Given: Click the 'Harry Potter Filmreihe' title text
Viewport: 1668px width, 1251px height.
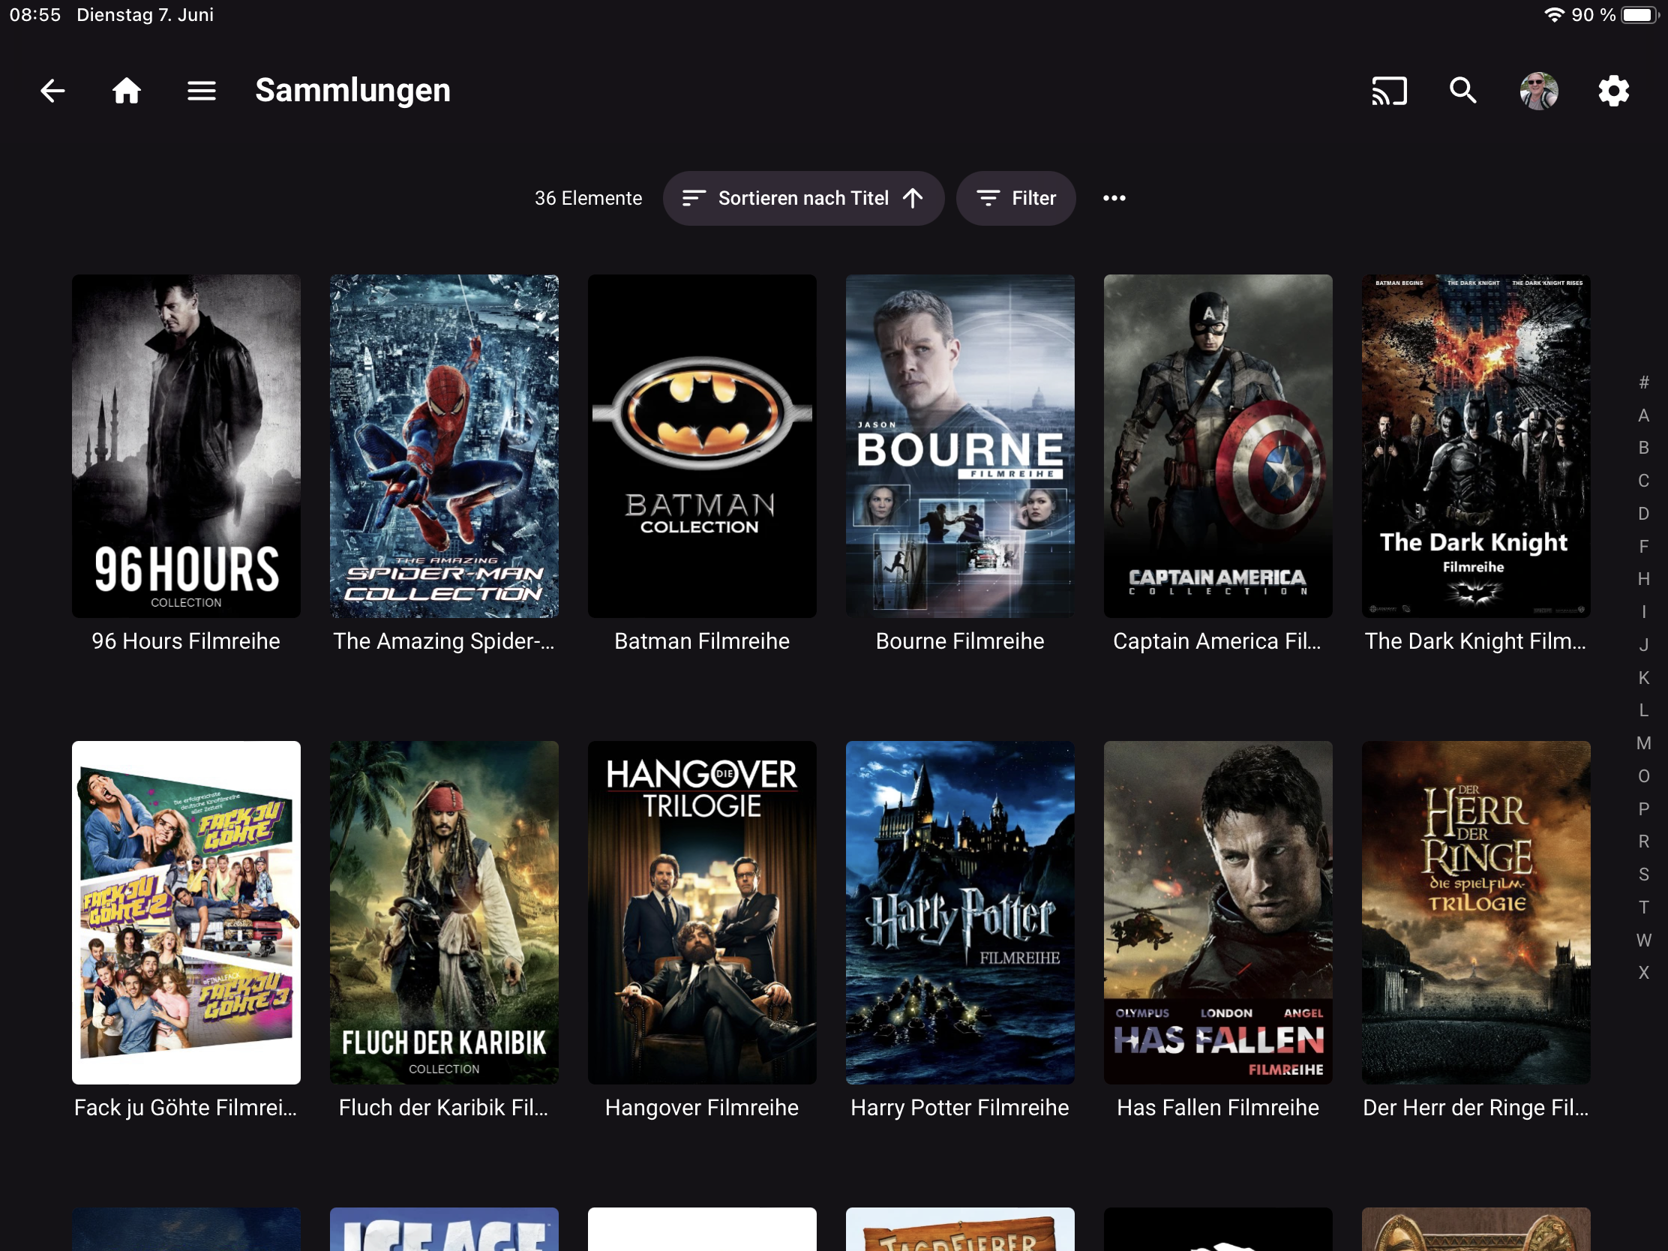Looking at the screenshot, I should pyautogui.click(x=960, y=1108).
